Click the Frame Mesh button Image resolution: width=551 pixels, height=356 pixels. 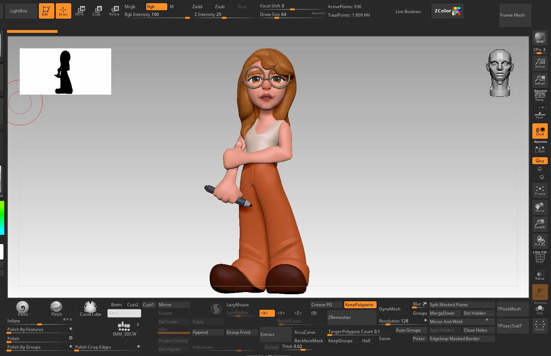512,15
